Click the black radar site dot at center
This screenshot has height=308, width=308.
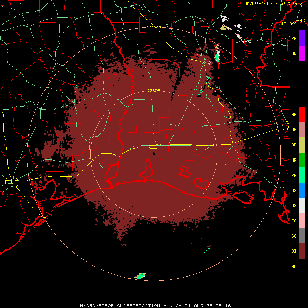[x=154, y=154]
